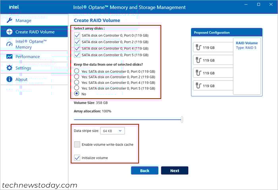Uncheck SATA disk on Controller 0, Port 5
Image resolution: width=278 pixels, height=190 pixels.
77,55
